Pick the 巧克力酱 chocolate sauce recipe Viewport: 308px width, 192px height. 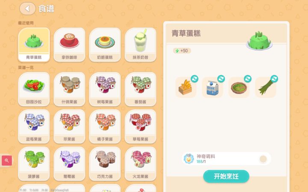105,164
